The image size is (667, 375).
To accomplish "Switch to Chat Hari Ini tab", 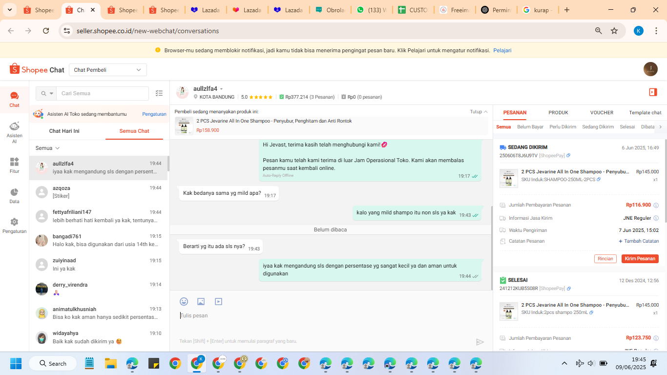I will (x=64, y=131).
